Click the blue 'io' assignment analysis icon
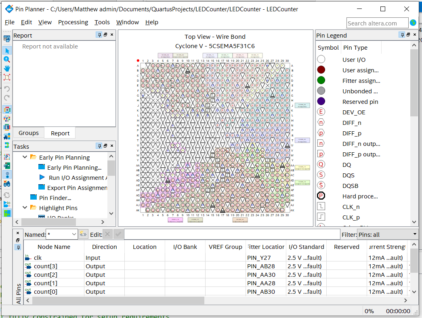 click(7, 204)
